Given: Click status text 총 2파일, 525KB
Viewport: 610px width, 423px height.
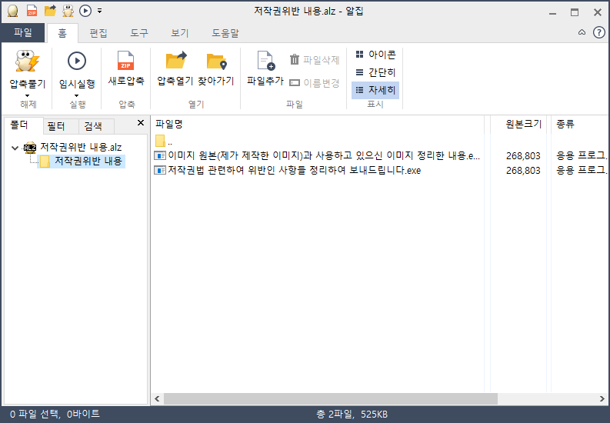Looking at the screenshot, I should 352,414.
